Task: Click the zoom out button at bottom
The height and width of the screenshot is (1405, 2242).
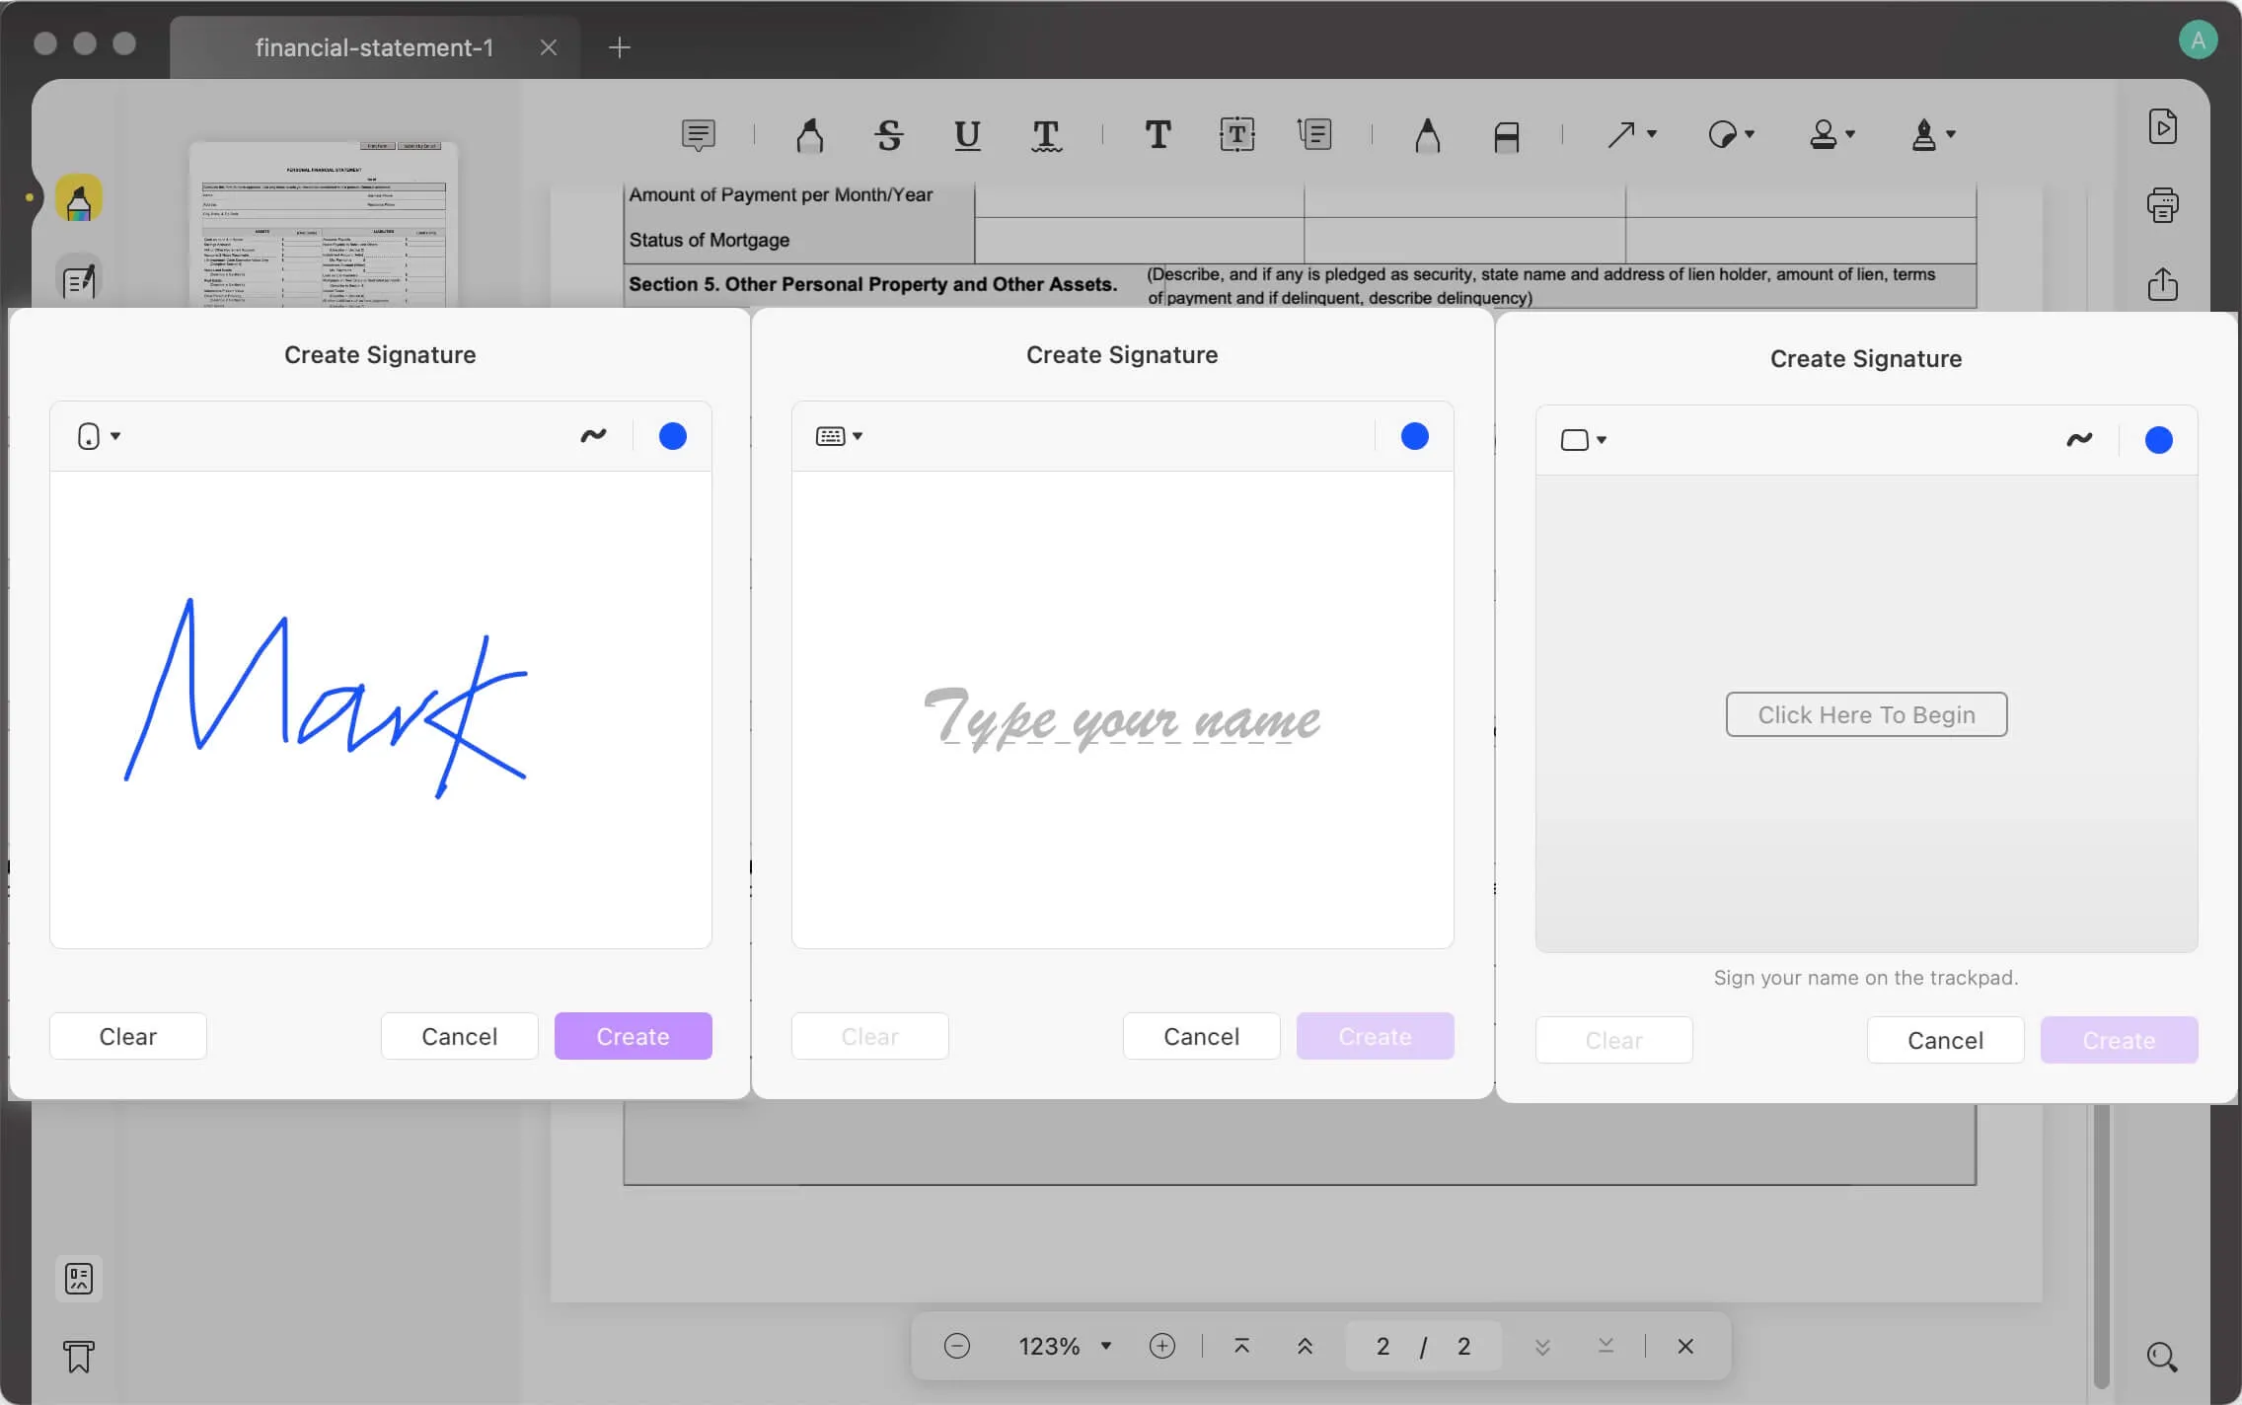Action: click(x=956, y=1345)
